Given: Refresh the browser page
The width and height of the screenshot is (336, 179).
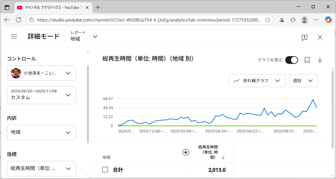Looking at the screenshot, I should (x=19, y=20).
